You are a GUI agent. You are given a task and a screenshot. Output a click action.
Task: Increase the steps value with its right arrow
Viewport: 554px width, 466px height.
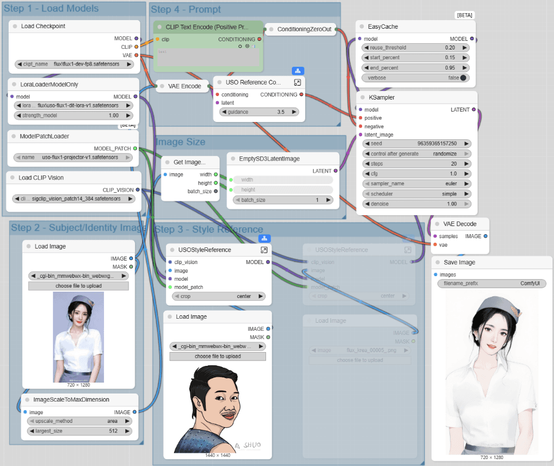(466, 164)
